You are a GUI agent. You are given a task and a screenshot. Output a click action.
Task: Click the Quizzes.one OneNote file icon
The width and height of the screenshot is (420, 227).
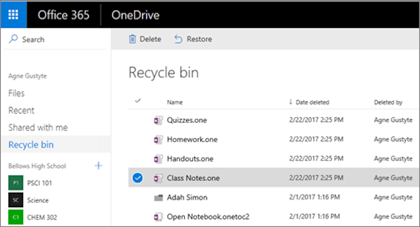tap(158, 120)
